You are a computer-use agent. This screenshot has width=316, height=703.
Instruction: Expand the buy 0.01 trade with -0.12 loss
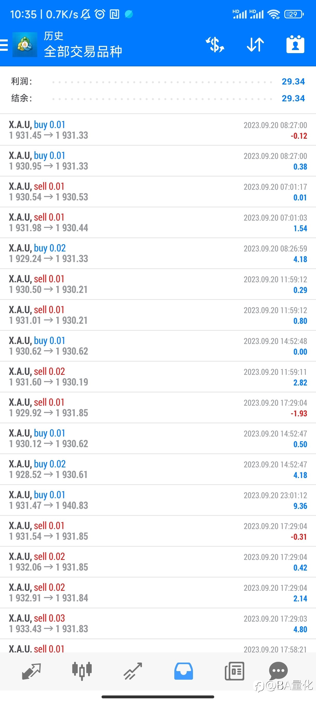point(158,130)
